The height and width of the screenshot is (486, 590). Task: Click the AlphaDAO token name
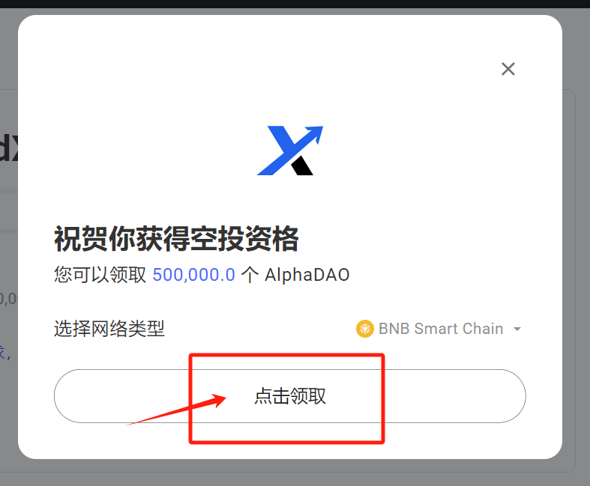tap(307, 275)
